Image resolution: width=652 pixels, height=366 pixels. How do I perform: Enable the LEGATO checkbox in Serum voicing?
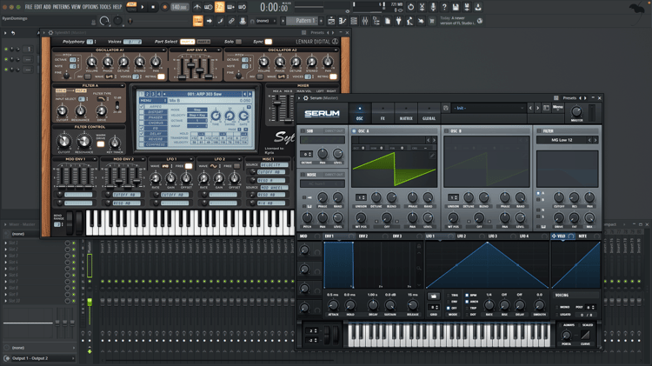click(557, 315)
